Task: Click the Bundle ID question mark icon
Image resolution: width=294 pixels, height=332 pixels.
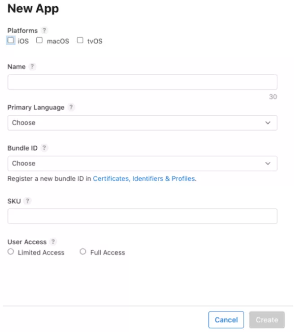Action: 44,148
